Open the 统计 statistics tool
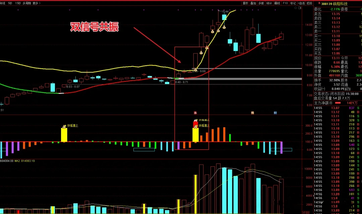Screen dimensions: 362x214 point(269,3)
